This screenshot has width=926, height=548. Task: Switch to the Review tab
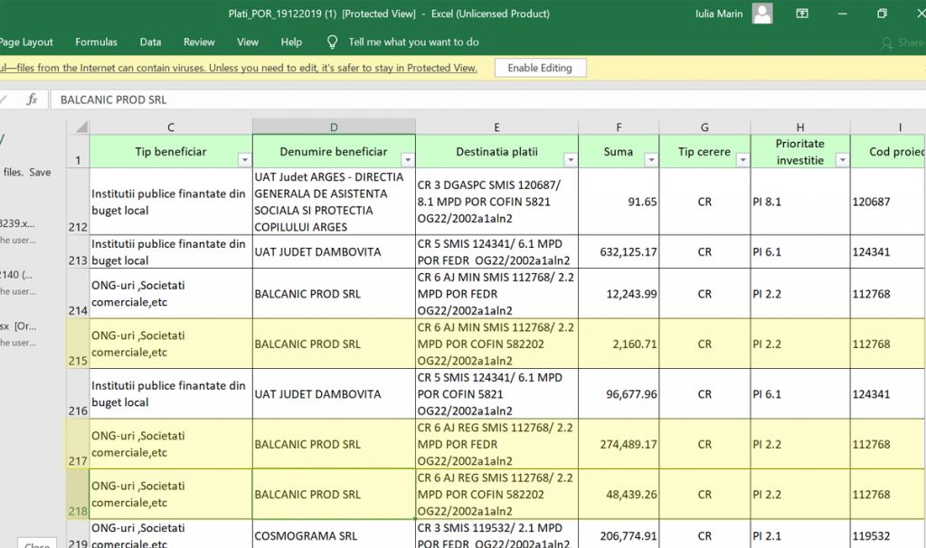click(x=199, y=42)
